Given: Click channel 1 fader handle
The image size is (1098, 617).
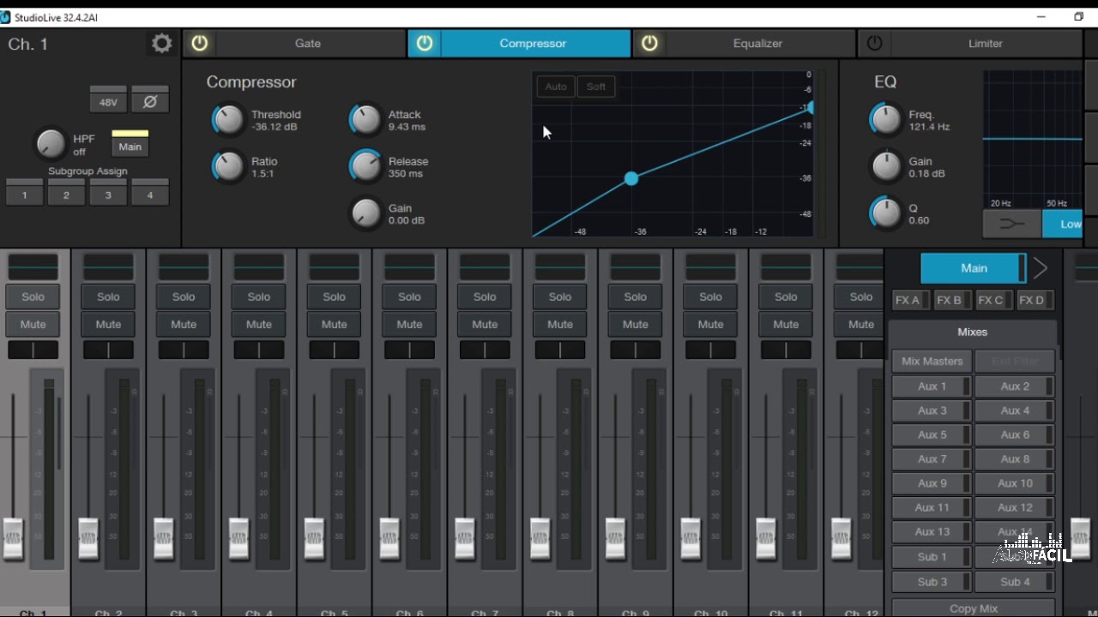Looking at the screenshot, I should coord(14,539).
